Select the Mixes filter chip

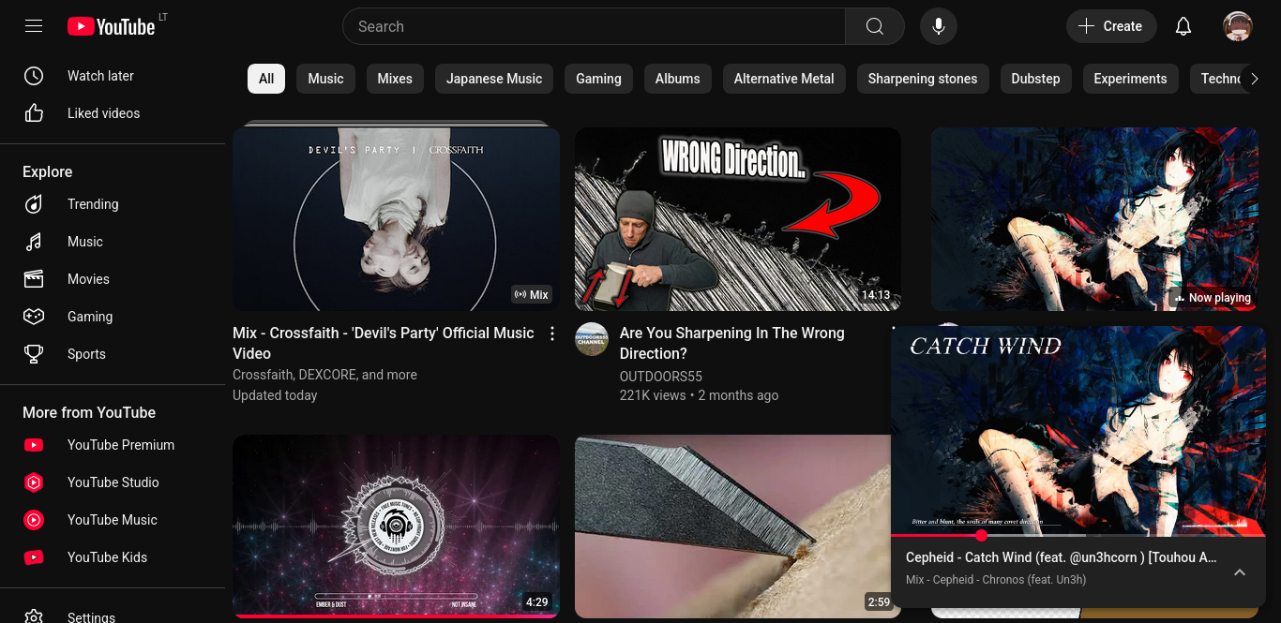pos(395,79)
